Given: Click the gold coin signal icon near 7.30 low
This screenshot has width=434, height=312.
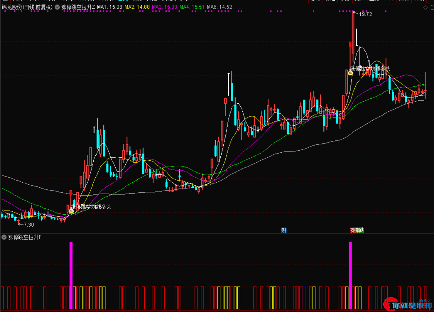Looking at the screenshot, I should 71,211.
